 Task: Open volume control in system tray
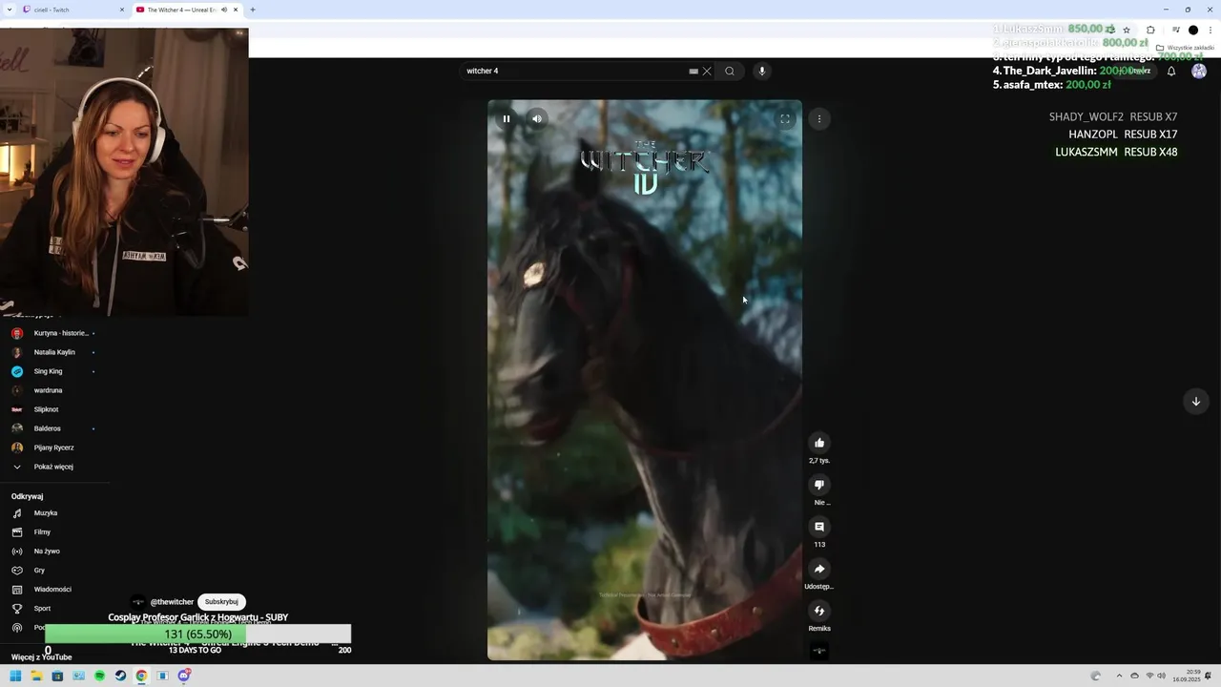click(1162, 677)
